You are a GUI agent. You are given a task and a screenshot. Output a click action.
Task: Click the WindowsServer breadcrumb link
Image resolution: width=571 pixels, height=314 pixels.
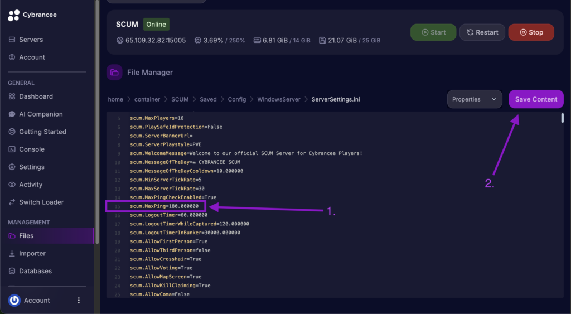coord(279,99)
